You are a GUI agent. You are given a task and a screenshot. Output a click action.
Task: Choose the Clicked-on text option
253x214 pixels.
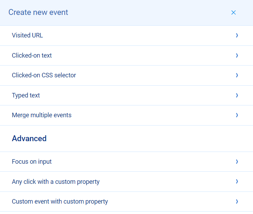pyautogui.click(x=32, y=55)
